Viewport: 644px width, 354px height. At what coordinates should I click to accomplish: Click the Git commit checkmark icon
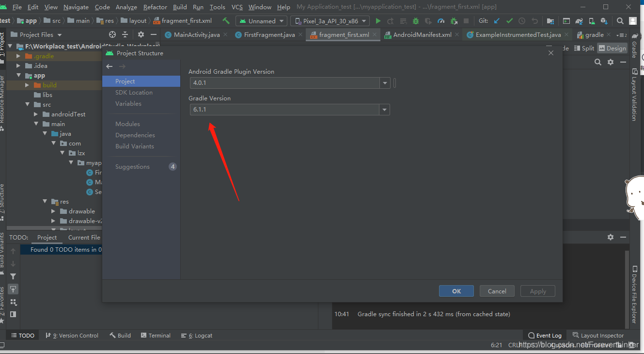pyautogui.click(x=509, y=21)
